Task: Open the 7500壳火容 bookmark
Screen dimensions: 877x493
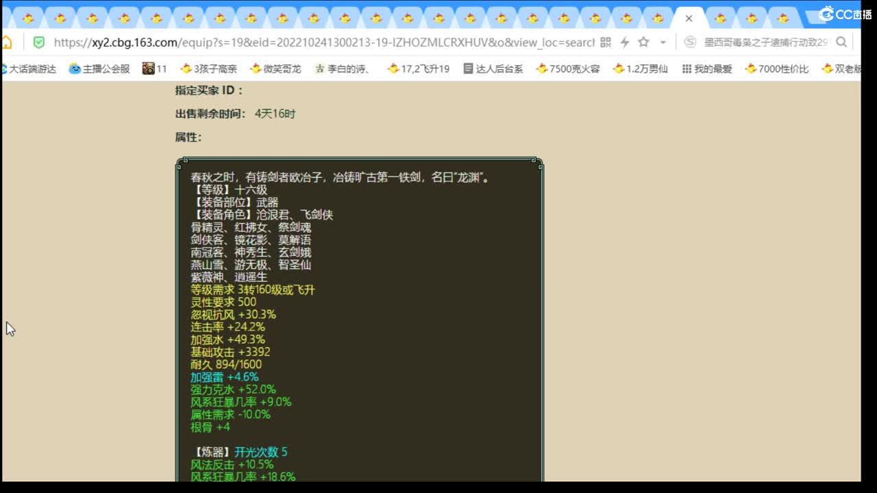Action: (x=568, y=68)
